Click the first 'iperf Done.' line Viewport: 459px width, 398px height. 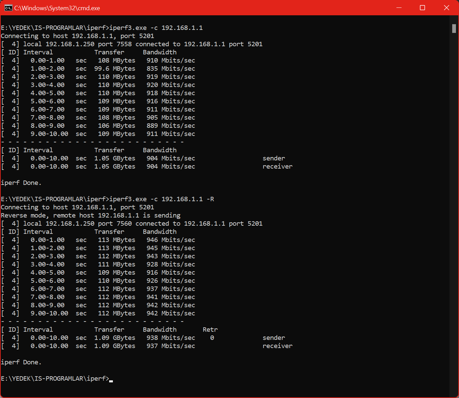(21, 183)
